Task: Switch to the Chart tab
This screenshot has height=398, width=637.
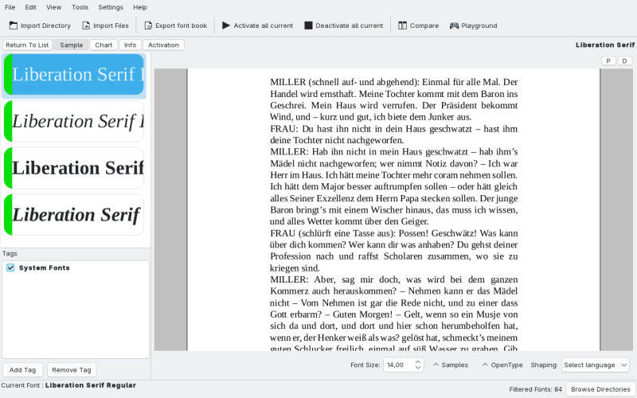Action: (104, 45)
